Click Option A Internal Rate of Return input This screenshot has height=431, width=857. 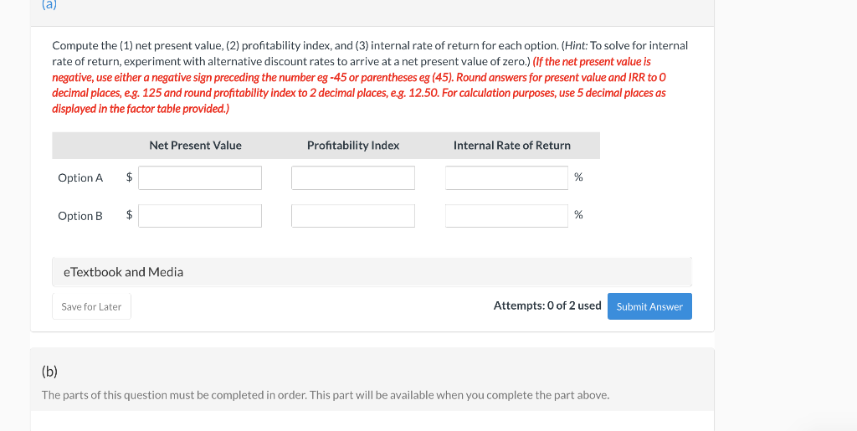506,178
